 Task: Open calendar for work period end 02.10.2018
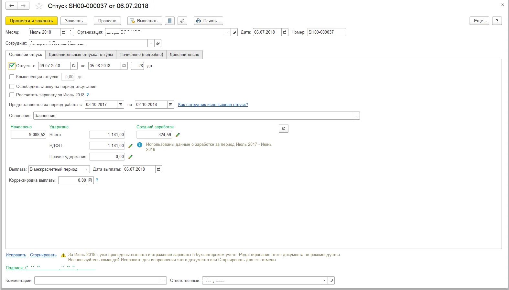pyautogui.click(x=171, y=104)
